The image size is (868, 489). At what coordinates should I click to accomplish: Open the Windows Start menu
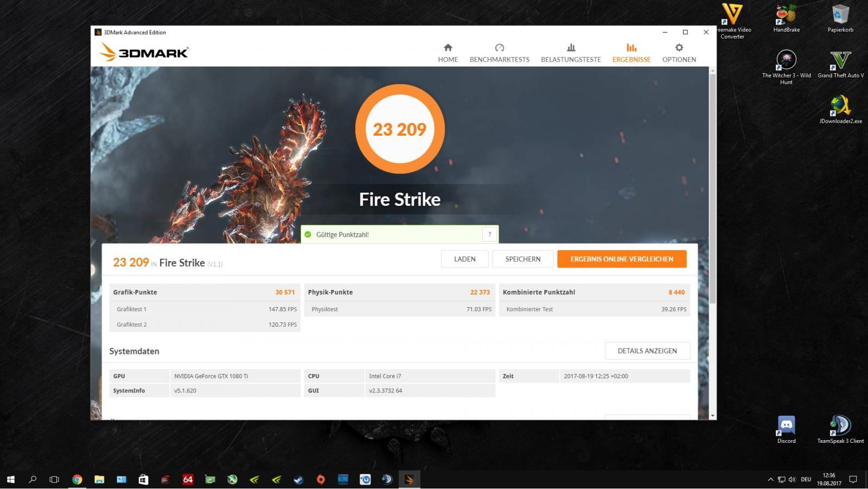click(10, 479)
